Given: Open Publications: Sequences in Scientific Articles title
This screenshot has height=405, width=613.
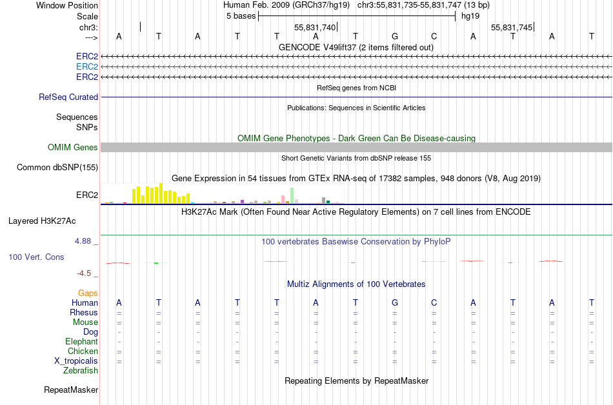Looking at the screenshot, I should coord(356,108).
